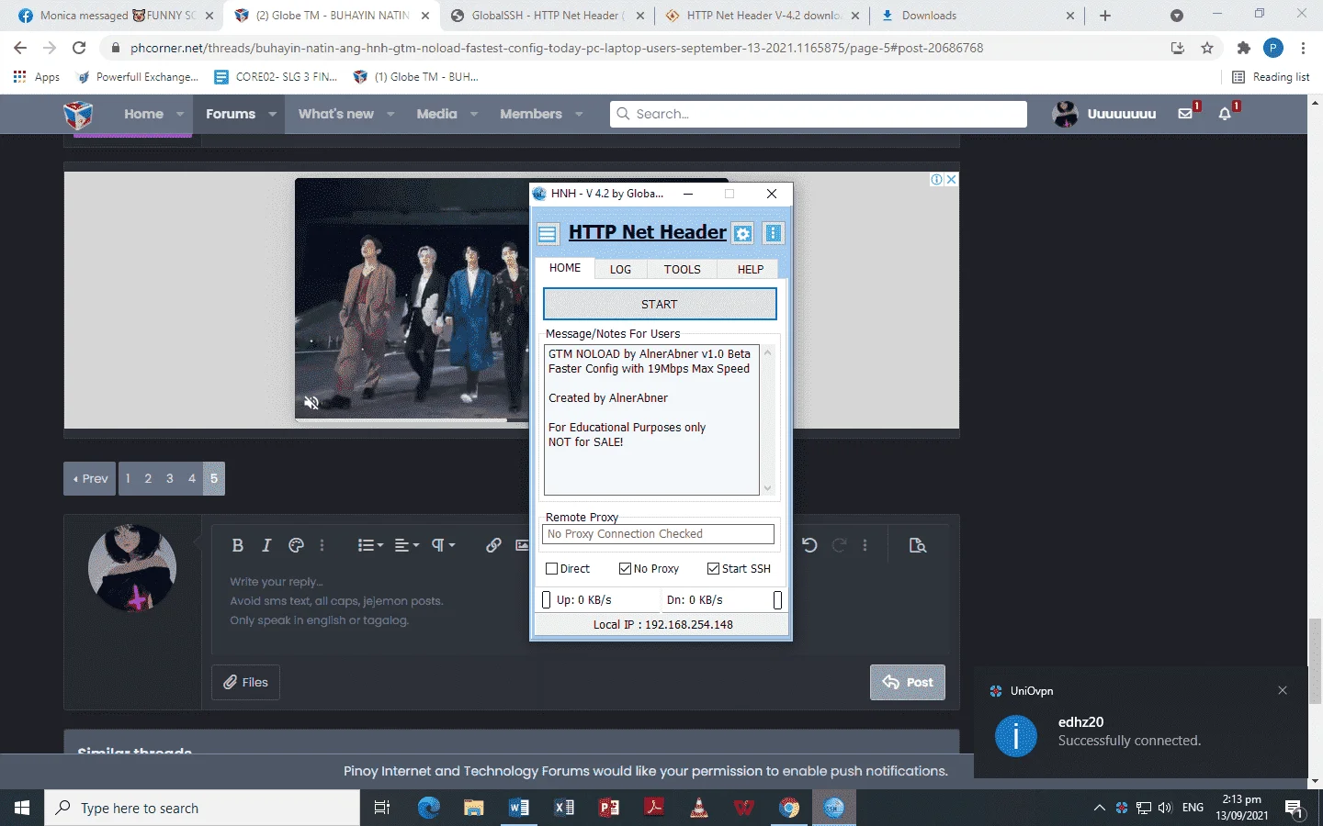Viewport: 1323px width, 826px height.
Task: Open Uuuuuuuu user account menu
Action: click(1105, 114)
